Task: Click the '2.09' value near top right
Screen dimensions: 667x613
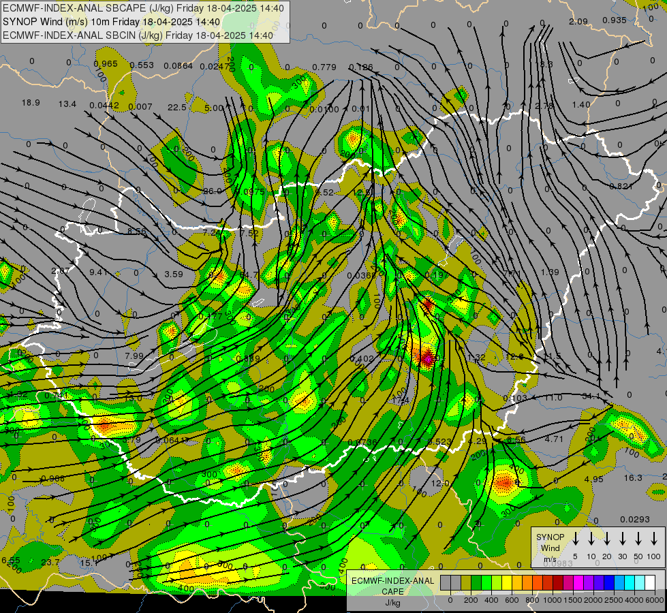Action: (x=578, y=21)
